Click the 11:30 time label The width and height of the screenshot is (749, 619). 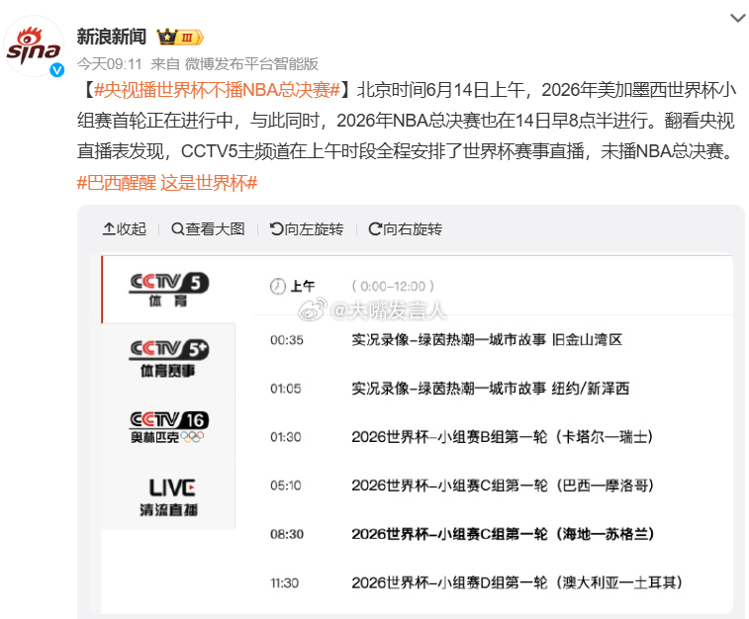pos(284,582)
